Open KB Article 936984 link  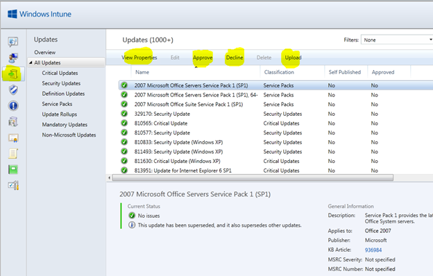click(373, 250)
